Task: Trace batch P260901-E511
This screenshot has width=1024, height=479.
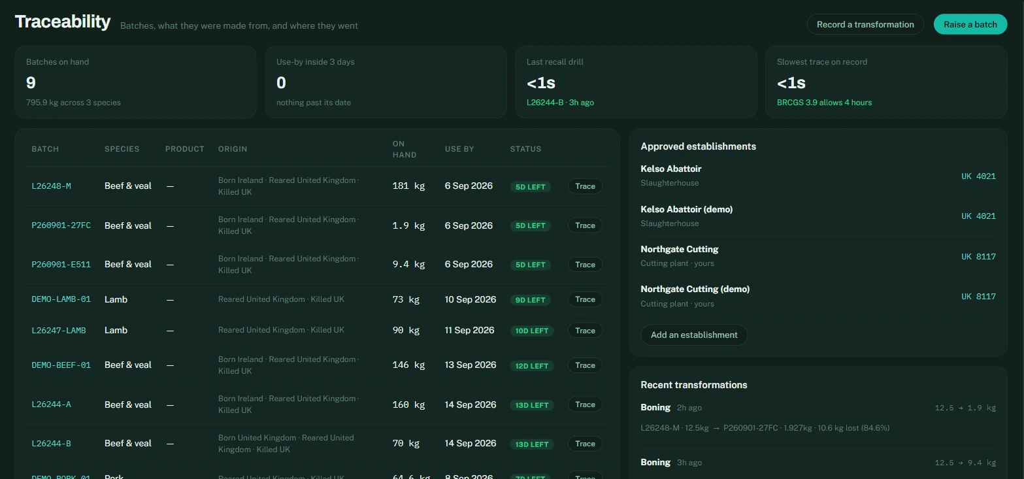Action: point(585,265)
